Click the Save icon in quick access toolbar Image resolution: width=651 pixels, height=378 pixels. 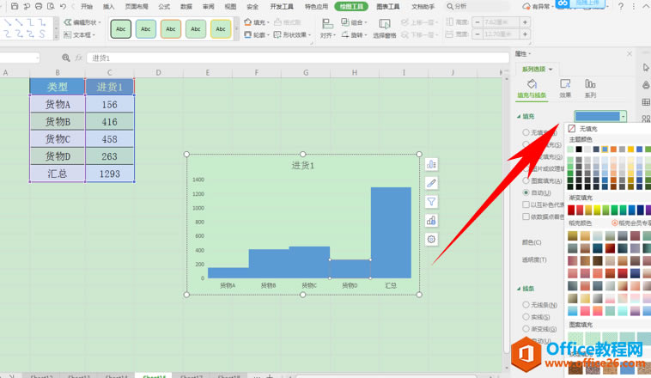(15, 6)
